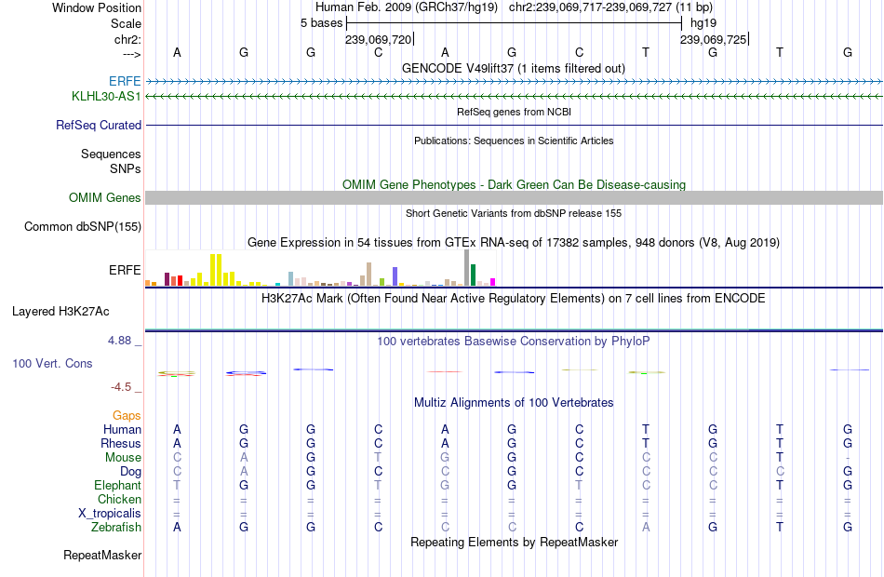This screenshot has height=577, width=884.
Task: Open Short Genetic Variants from dbSNP title
Action: (514, 213)
